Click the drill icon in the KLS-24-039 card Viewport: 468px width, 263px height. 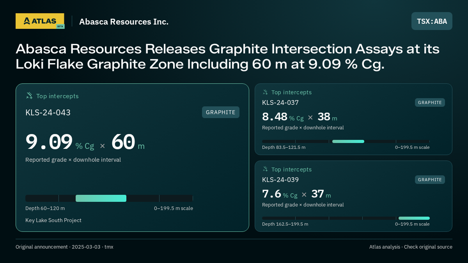265,169
